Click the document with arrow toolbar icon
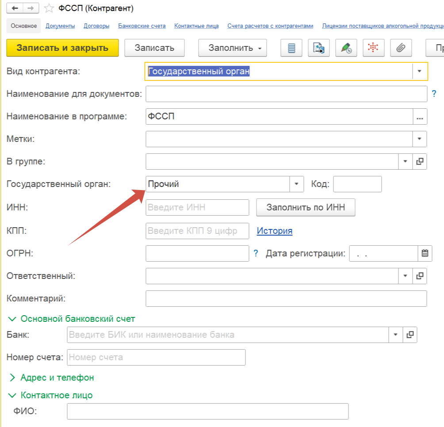 pyautogui.click(x=319, y=48)
